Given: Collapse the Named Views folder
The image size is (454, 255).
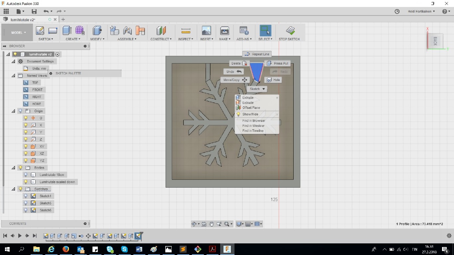Looking at the screenshot, I should click(13, 76).
